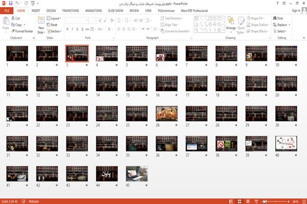Click the Sign in link
Viewport: 307px width, 204px height.
tap(296, 11)
